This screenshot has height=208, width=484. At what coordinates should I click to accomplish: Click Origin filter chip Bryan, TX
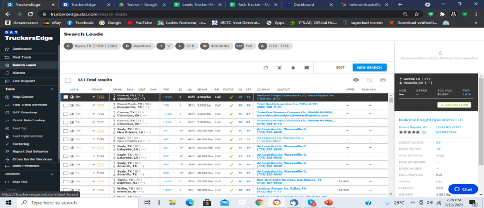coord(92,46)
